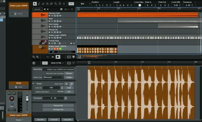This screenshot has height=122, width=202.
Task: Toggle Snap in the editor panel
Action: tap(45, 63)
